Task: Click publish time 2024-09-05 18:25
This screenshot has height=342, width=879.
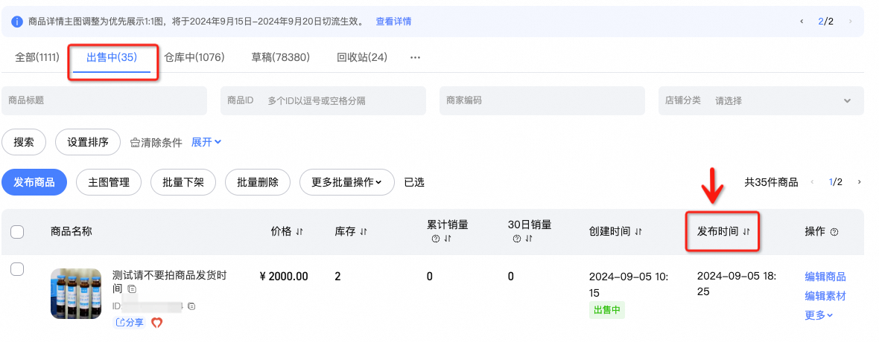Action: [x=737, y=283]
